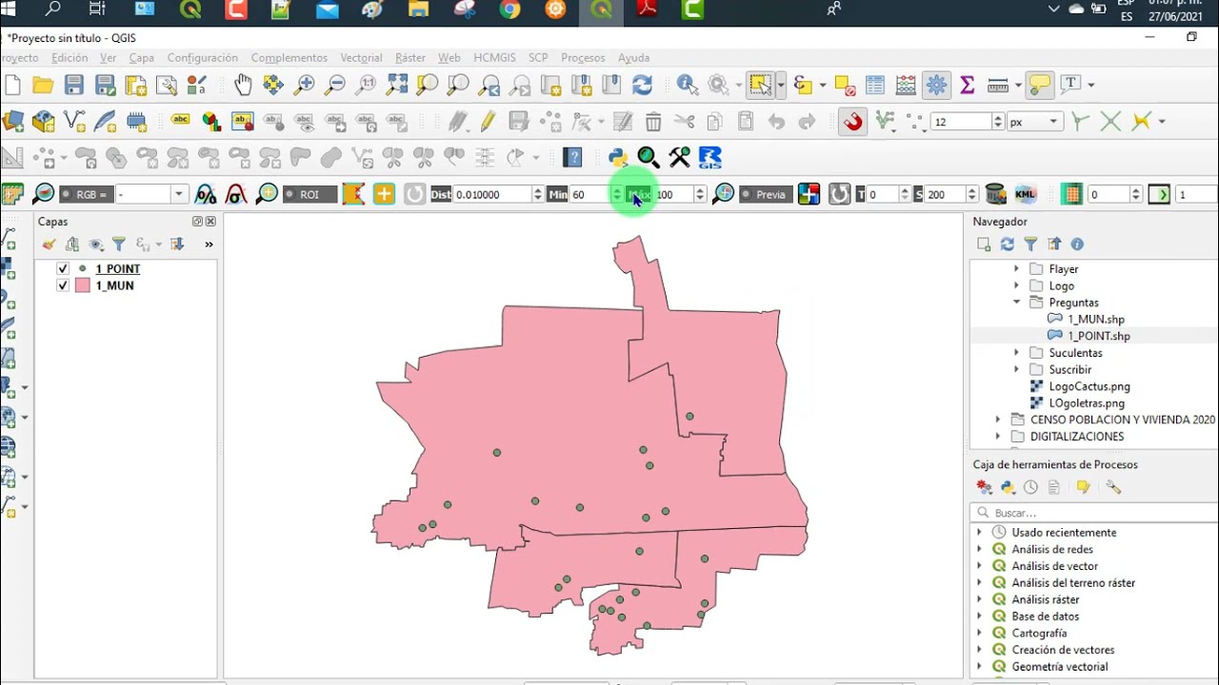Click the Zoom In magnifier tool
The width and height of the screenshot is (1219, 685).
pos(304,85)
